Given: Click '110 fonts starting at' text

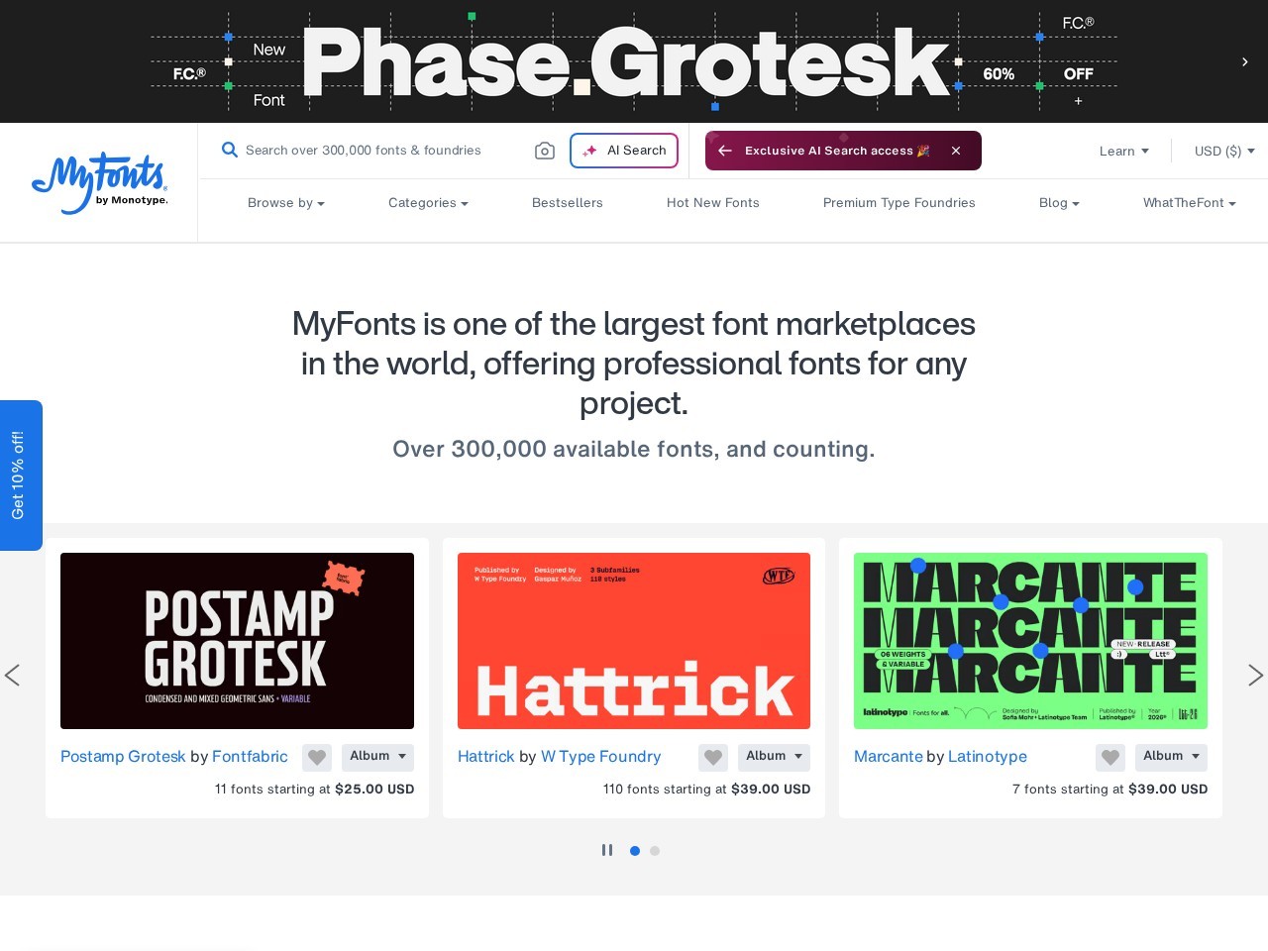Looking at the screenshot, I should click(x=665, y=790).
